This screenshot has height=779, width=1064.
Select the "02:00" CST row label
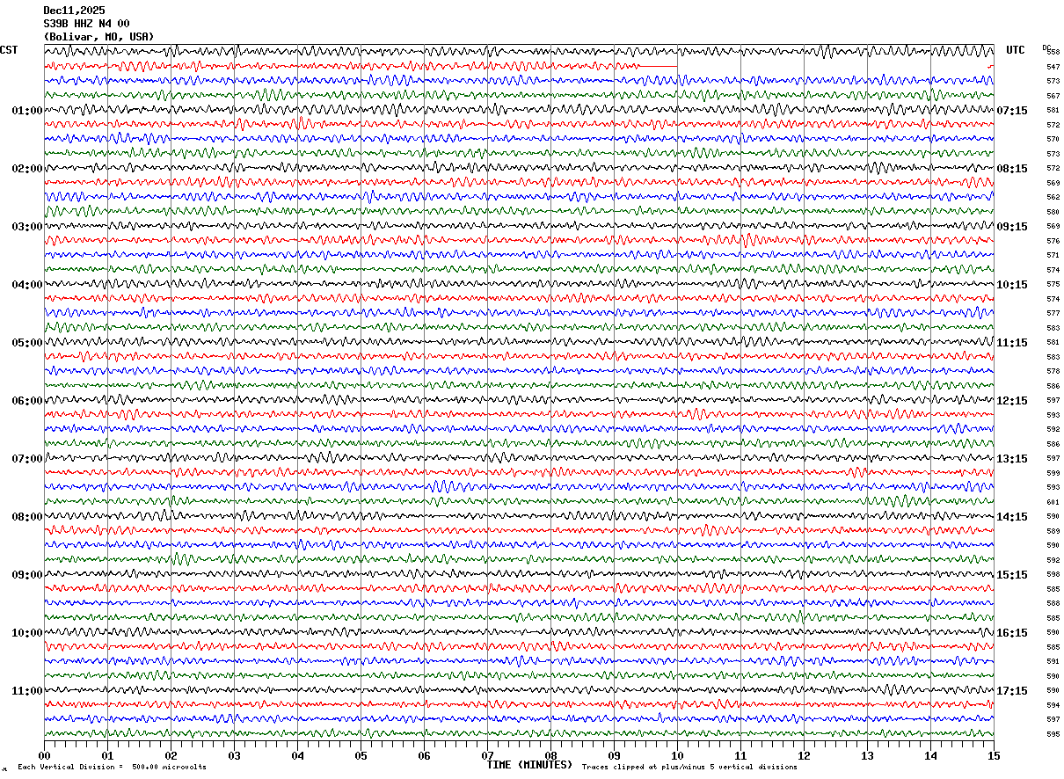[x=27, y=169]
